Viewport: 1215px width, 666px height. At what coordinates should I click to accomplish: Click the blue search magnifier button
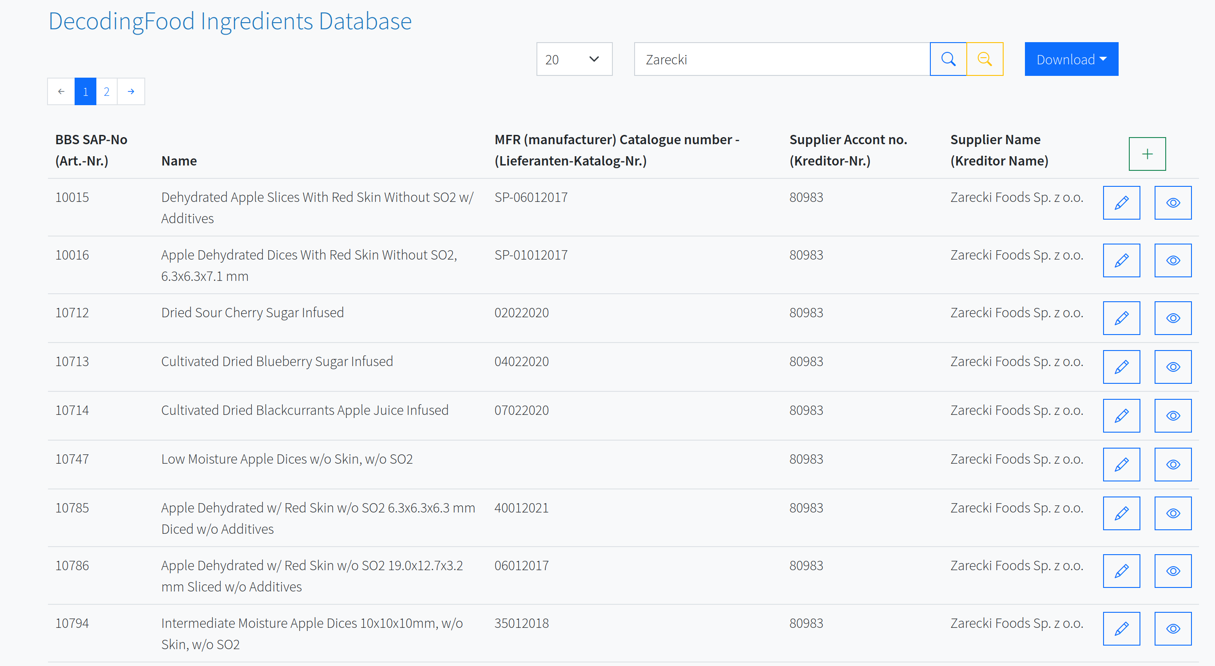[948, 59]
